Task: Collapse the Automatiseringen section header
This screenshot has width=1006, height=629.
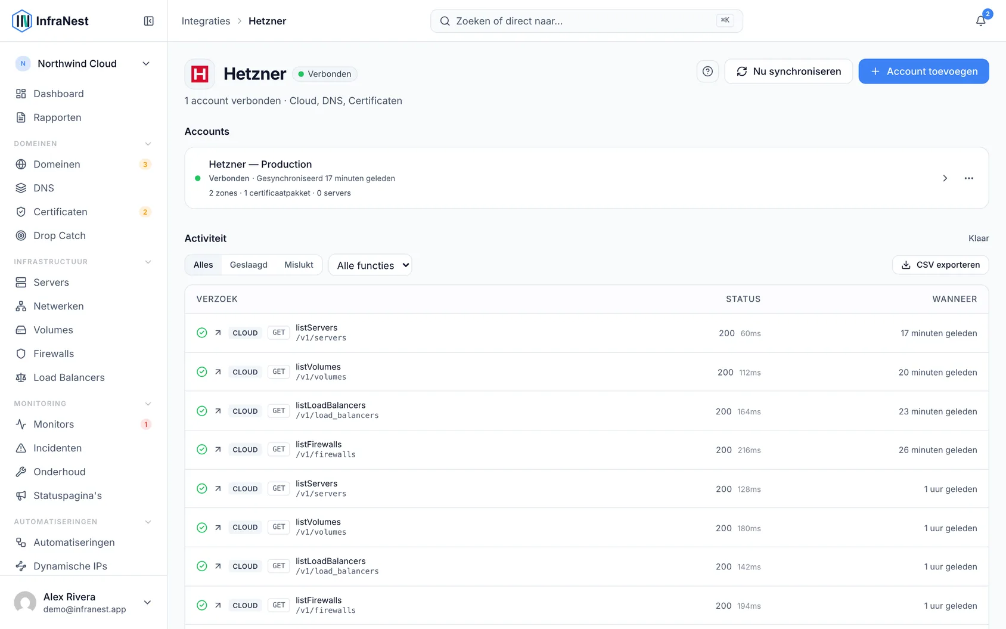Action: pos(83,522)
